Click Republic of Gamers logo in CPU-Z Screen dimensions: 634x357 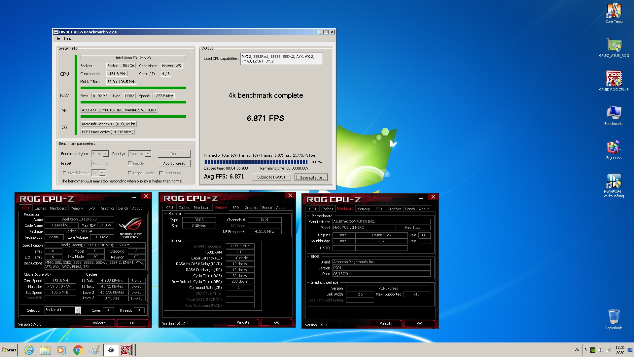tap(130, 228)
